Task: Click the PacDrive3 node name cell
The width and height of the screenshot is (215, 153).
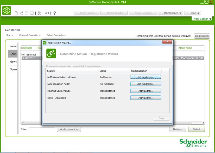Action: [x=192, y=58]
